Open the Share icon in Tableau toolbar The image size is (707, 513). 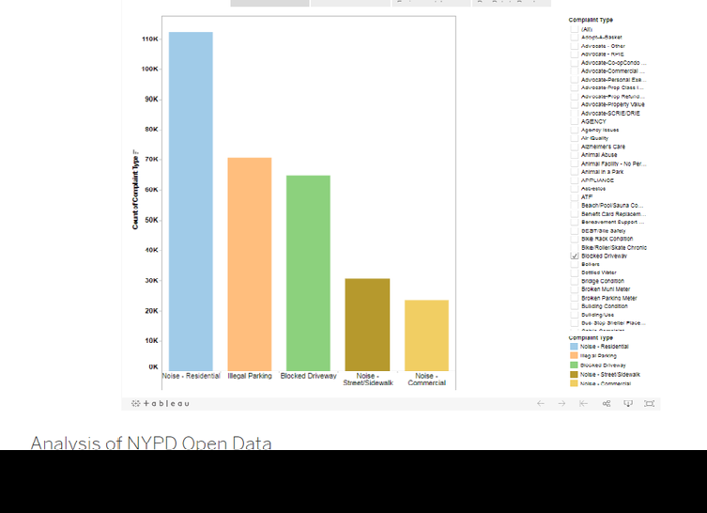click(606, 403)
